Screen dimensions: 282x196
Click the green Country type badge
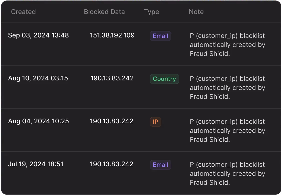164,79
